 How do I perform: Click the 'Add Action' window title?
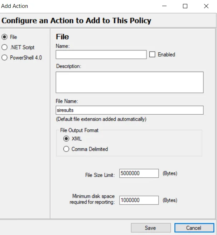tap(15, 6)
